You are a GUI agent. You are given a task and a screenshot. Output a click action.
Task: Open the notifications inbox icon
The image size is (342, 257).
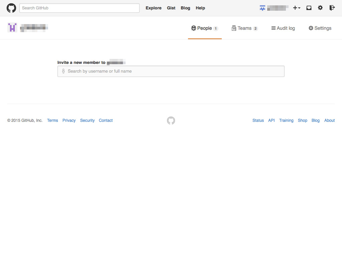[x=309, y=8]
